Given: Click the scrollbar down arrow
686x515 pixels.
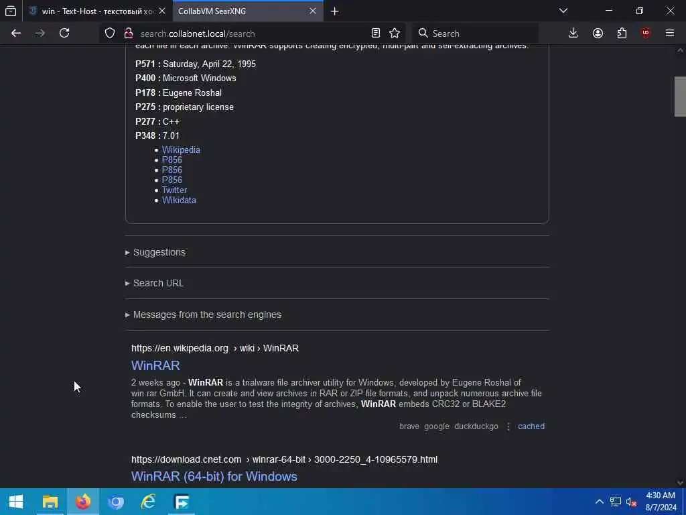Looking at the screenshot, I should (680, 483).
